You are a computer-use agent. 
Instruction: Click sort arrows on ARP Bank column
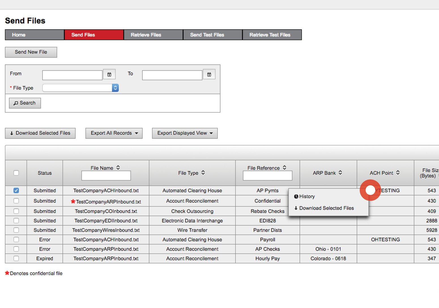click(341, 173)
